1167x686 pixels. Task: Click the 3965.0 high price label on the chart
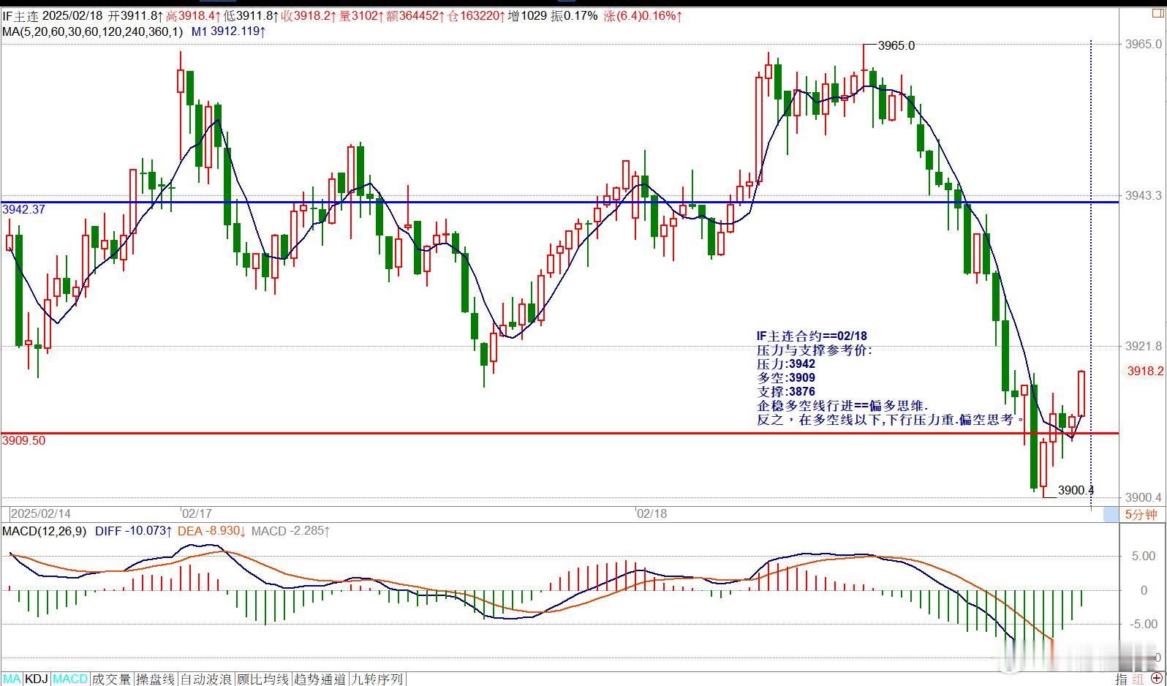tap(896, 45)
